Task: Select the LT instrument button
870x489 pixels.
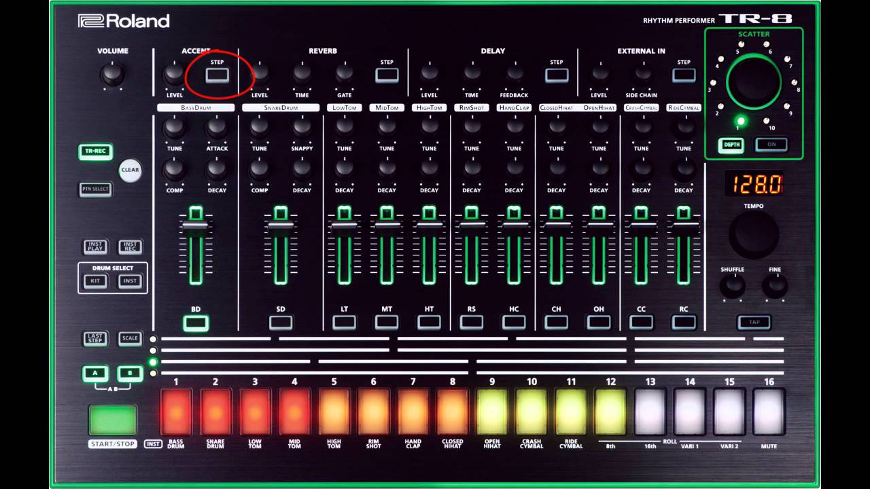Action: (x=345, y=323)
